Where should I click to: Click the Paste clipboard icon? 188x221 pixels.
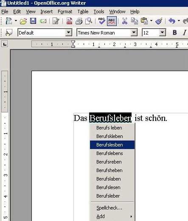click(144, 21)
